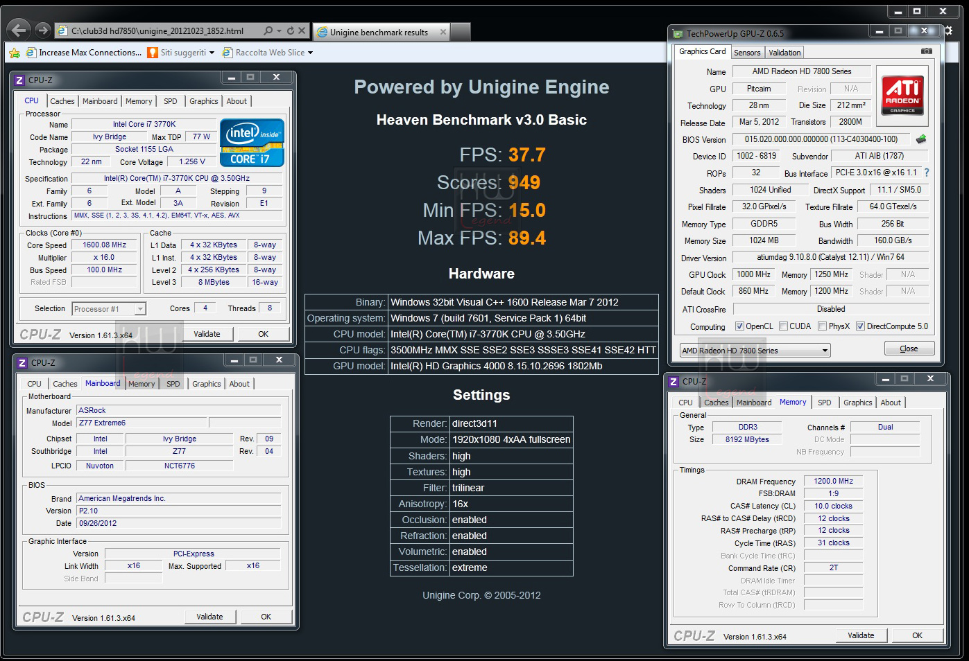Viewport: 969px width, 661px height.
Task: Click the Intel Core i7 inside logo
Action: pyautogui.click(x=252, y=142)
